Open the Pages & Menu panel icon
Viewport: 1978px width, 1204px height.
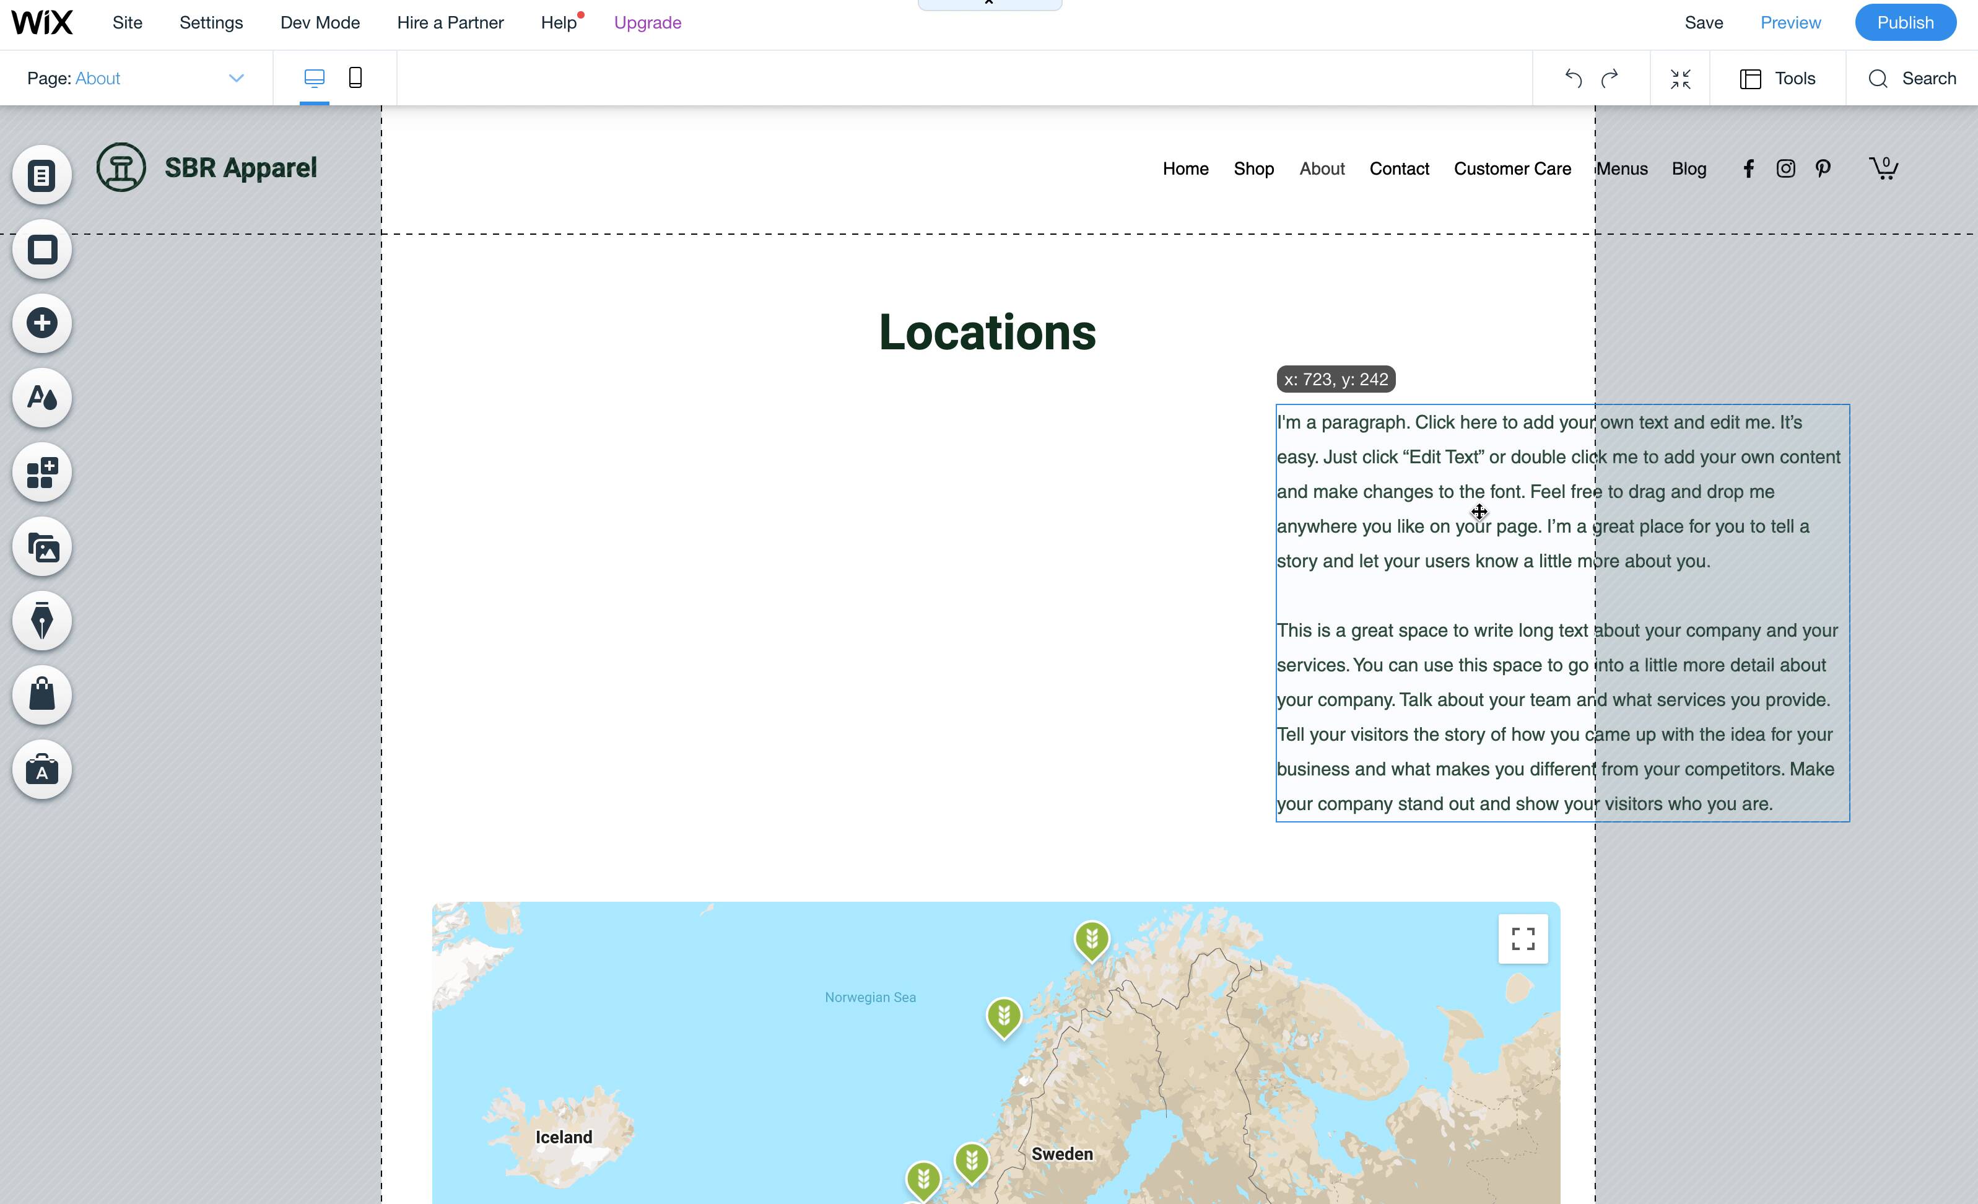(x=41, y=175)
